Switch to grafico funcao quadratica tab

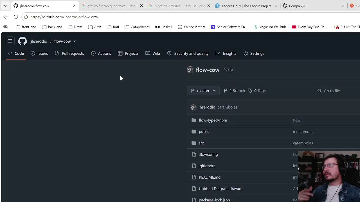coord(112,6)
